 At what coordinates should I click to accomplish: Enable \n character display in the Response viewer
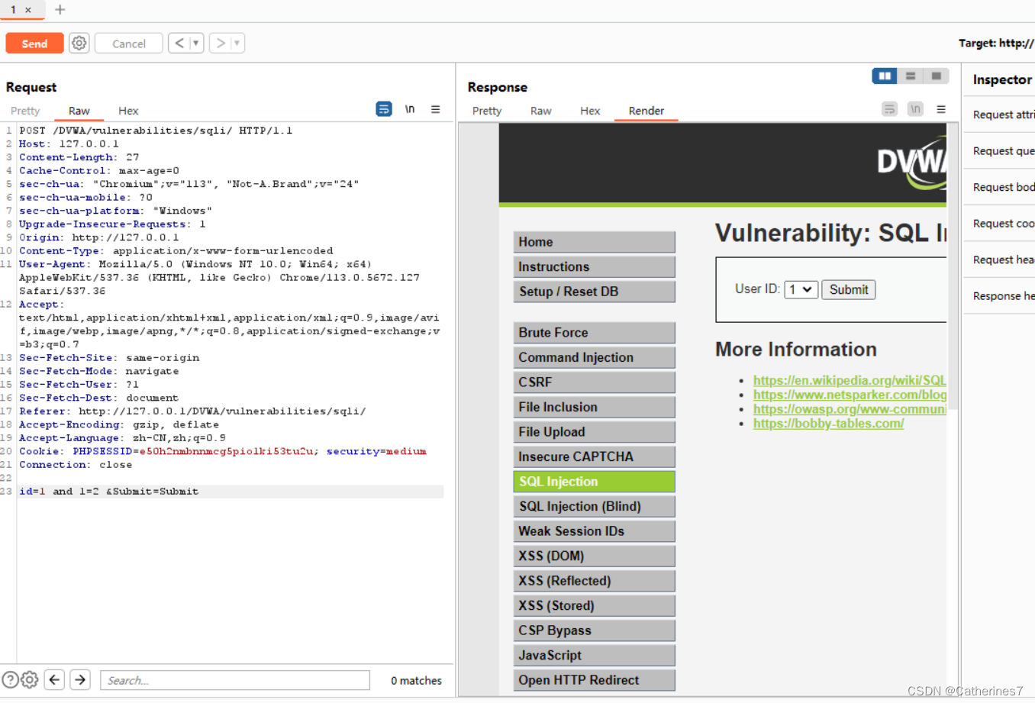pyautogui.click(x=915, y=109)
